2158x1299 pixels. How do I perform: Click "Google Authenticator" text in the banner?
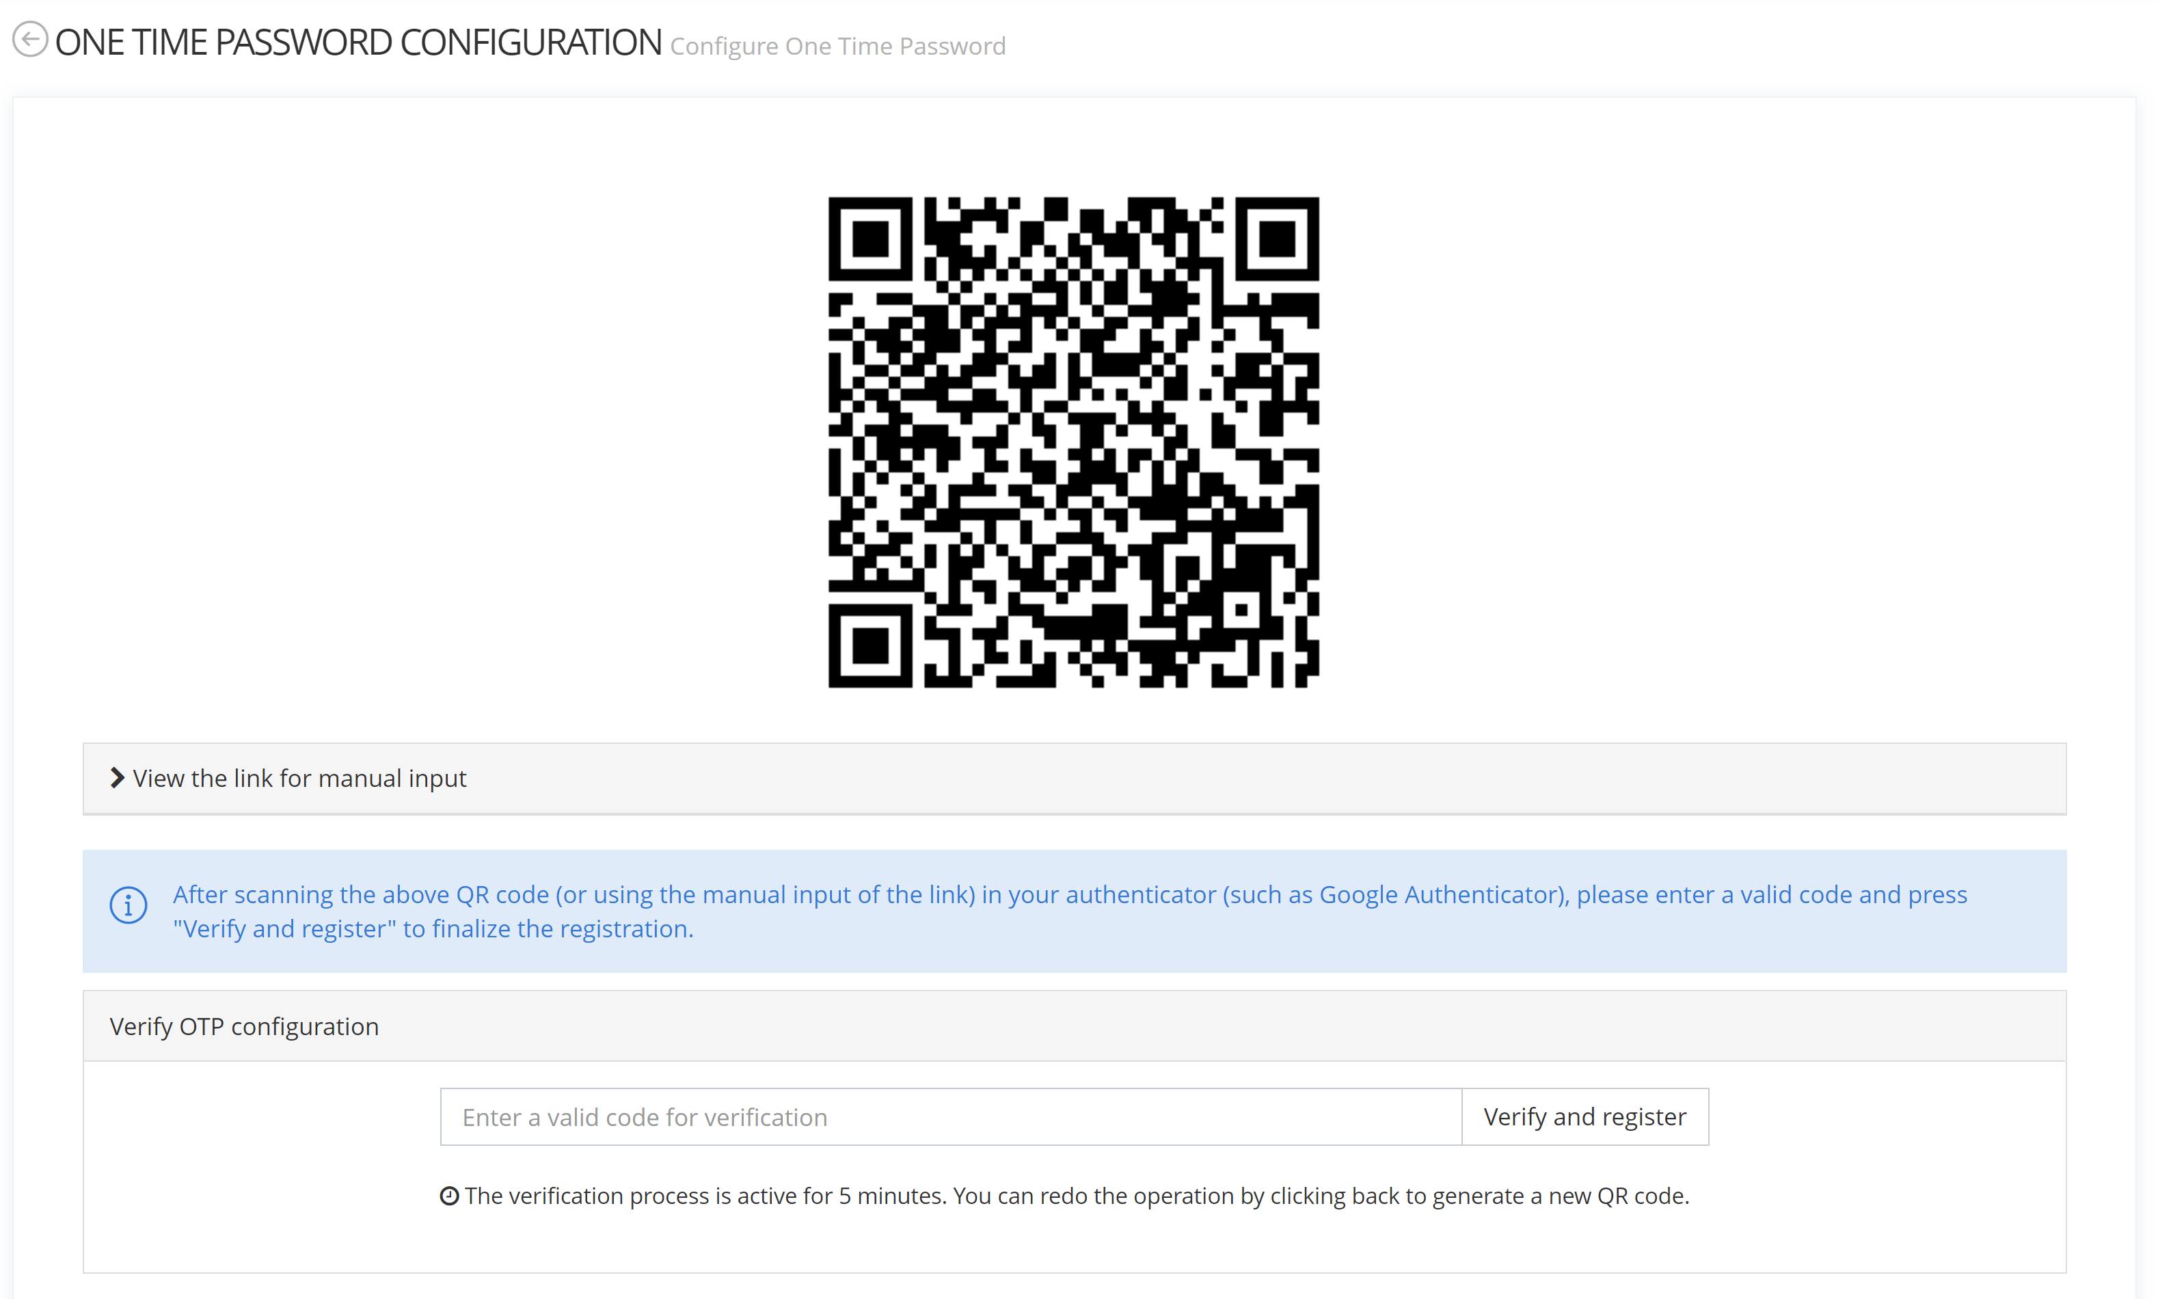tap(1440, 894)
